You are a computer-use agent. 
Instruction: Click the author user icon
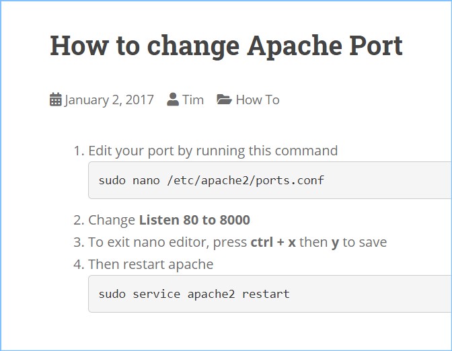point(173,100)
